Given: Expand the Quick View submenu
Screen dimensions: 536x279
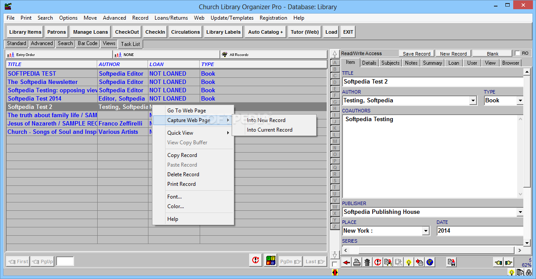Looking at the screenshot, I should click(x=194, y=133).
